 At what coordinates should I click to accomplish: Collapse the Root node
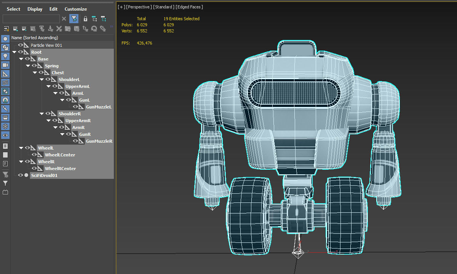pyautogui.click(x=14, y=52)
